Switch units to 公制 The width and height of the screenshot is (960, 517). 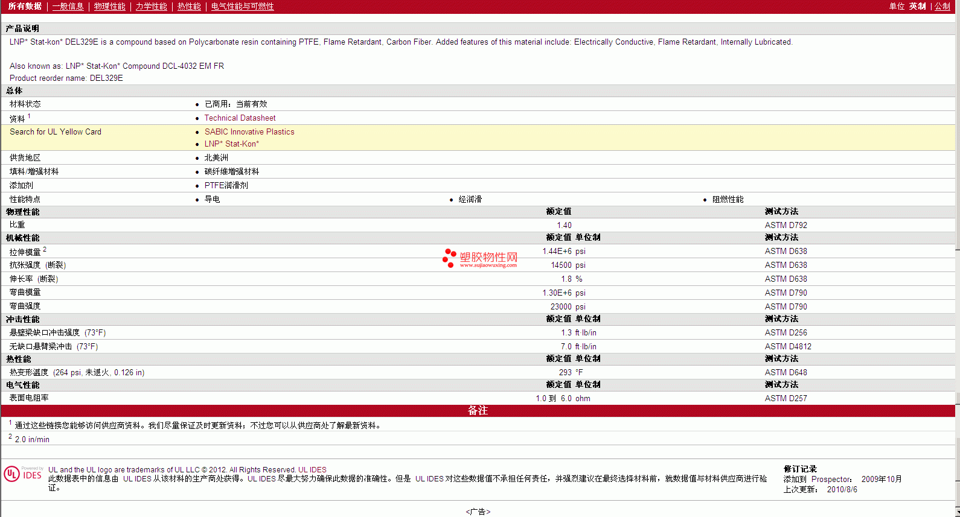pyautogui.click(x=942, y=6)
